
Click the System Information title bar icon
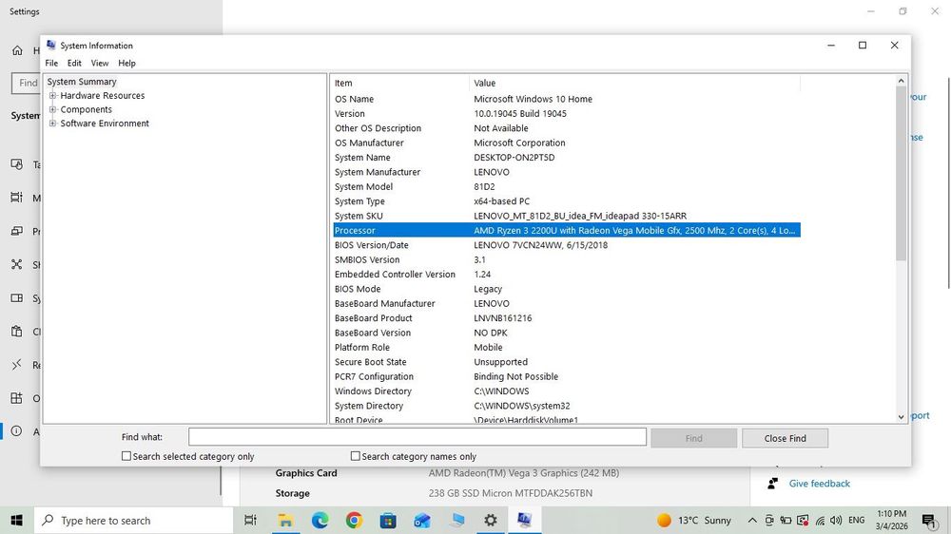coord(51,45)
